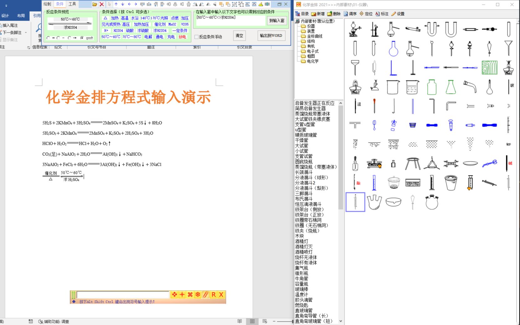
Task: Click the 调序 reorder toolbar icon
Action: click(x=350, y=14)
